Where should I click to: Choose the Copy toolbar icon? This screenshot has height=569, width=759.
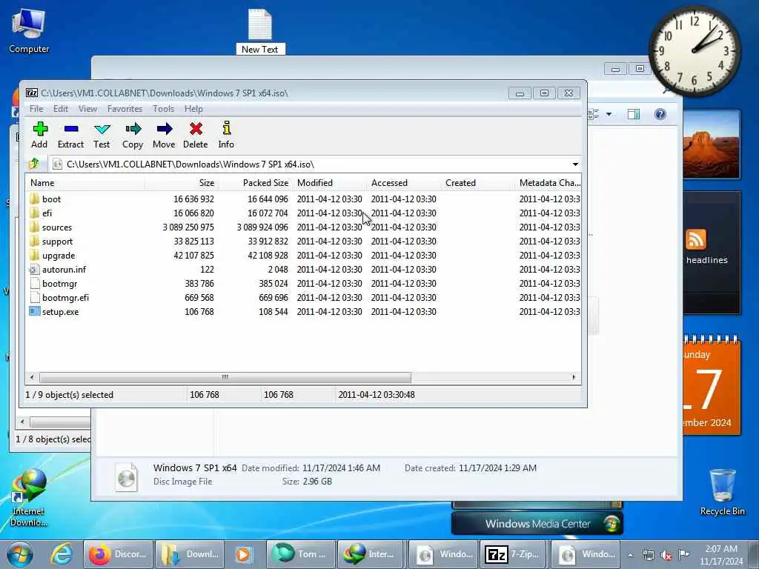click(x=133, y=135)
